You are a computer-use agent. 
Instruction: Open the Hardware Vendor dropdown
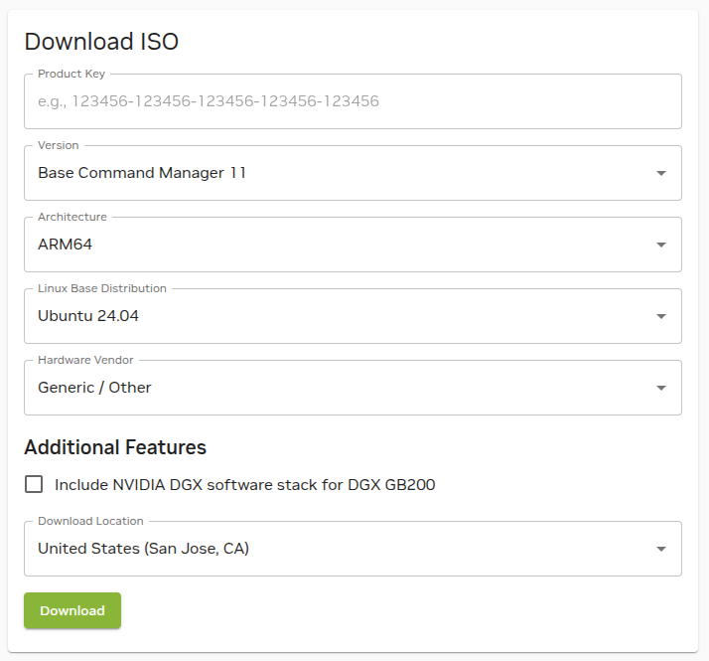pyautogui.click(x=338, y=388)
